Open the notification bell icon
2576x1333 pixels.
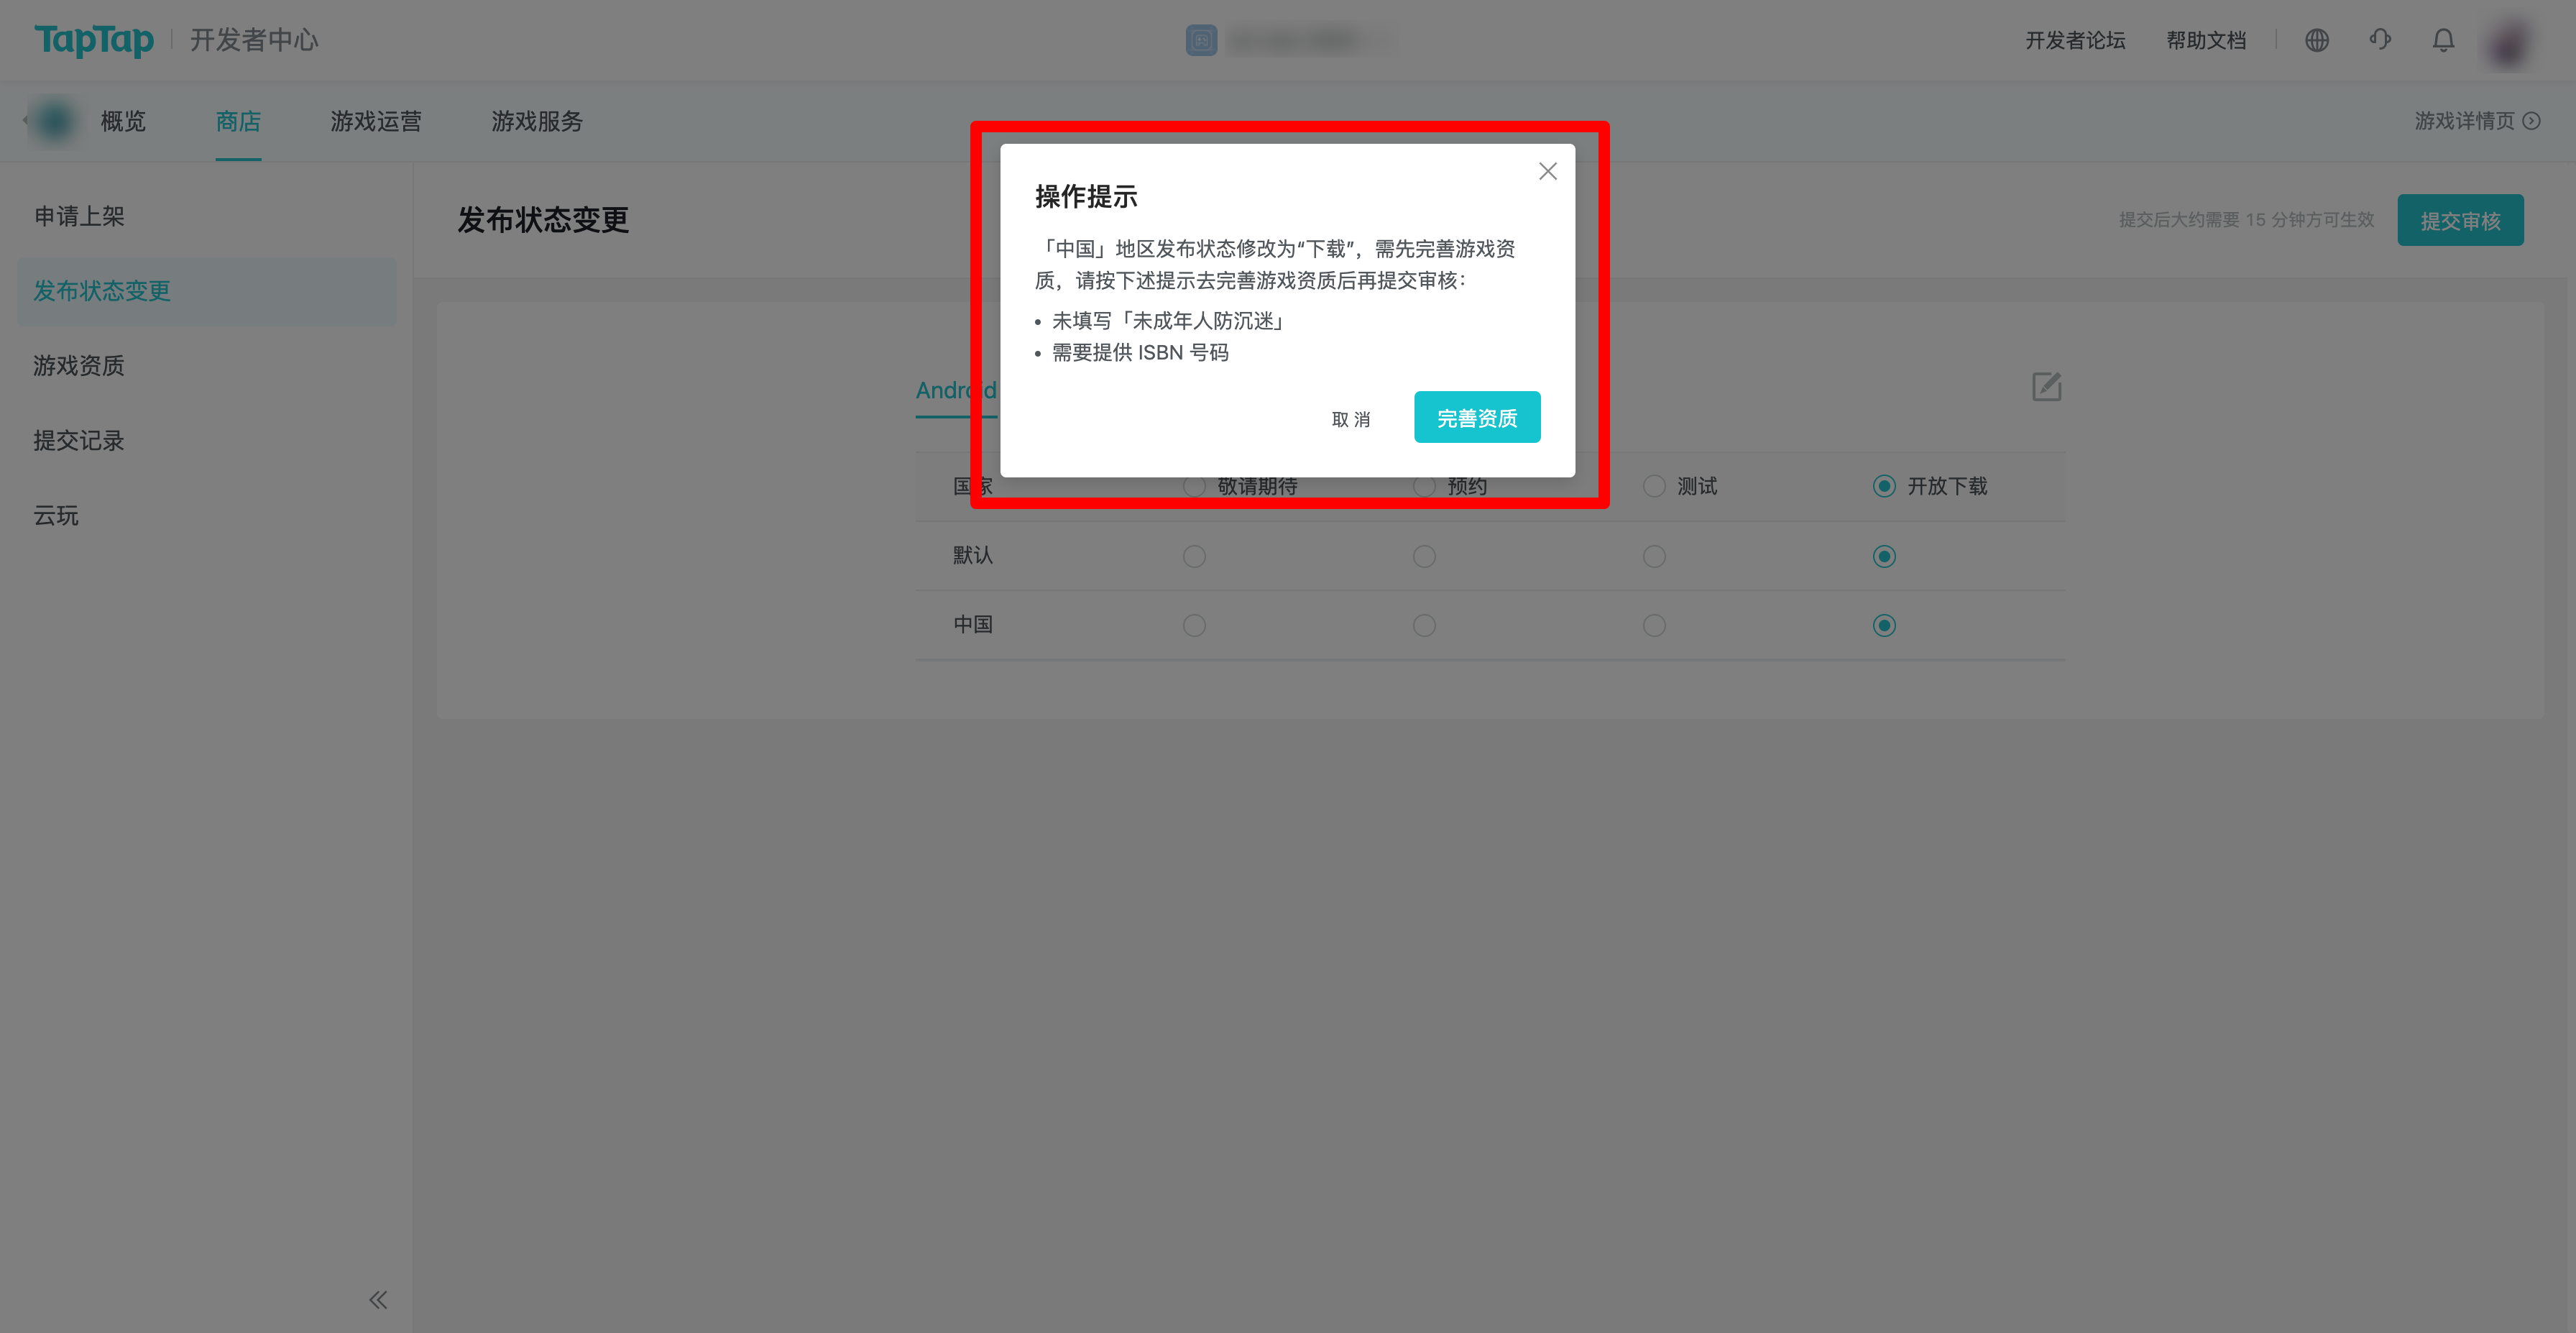pos(2443,40)
